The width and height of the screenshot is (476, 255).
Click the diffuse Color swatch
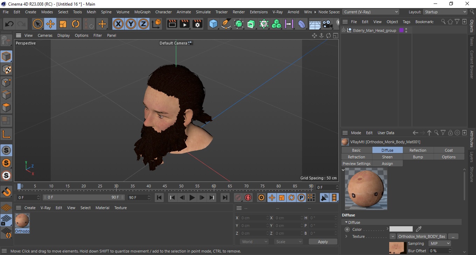pyautogui.click(x=401, y=229)
